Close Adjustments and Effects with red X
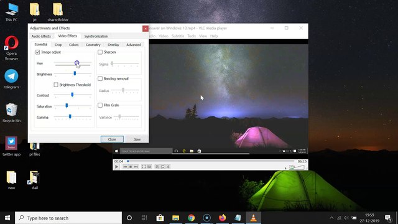This screenshot has height=224, width=398. 145,29
